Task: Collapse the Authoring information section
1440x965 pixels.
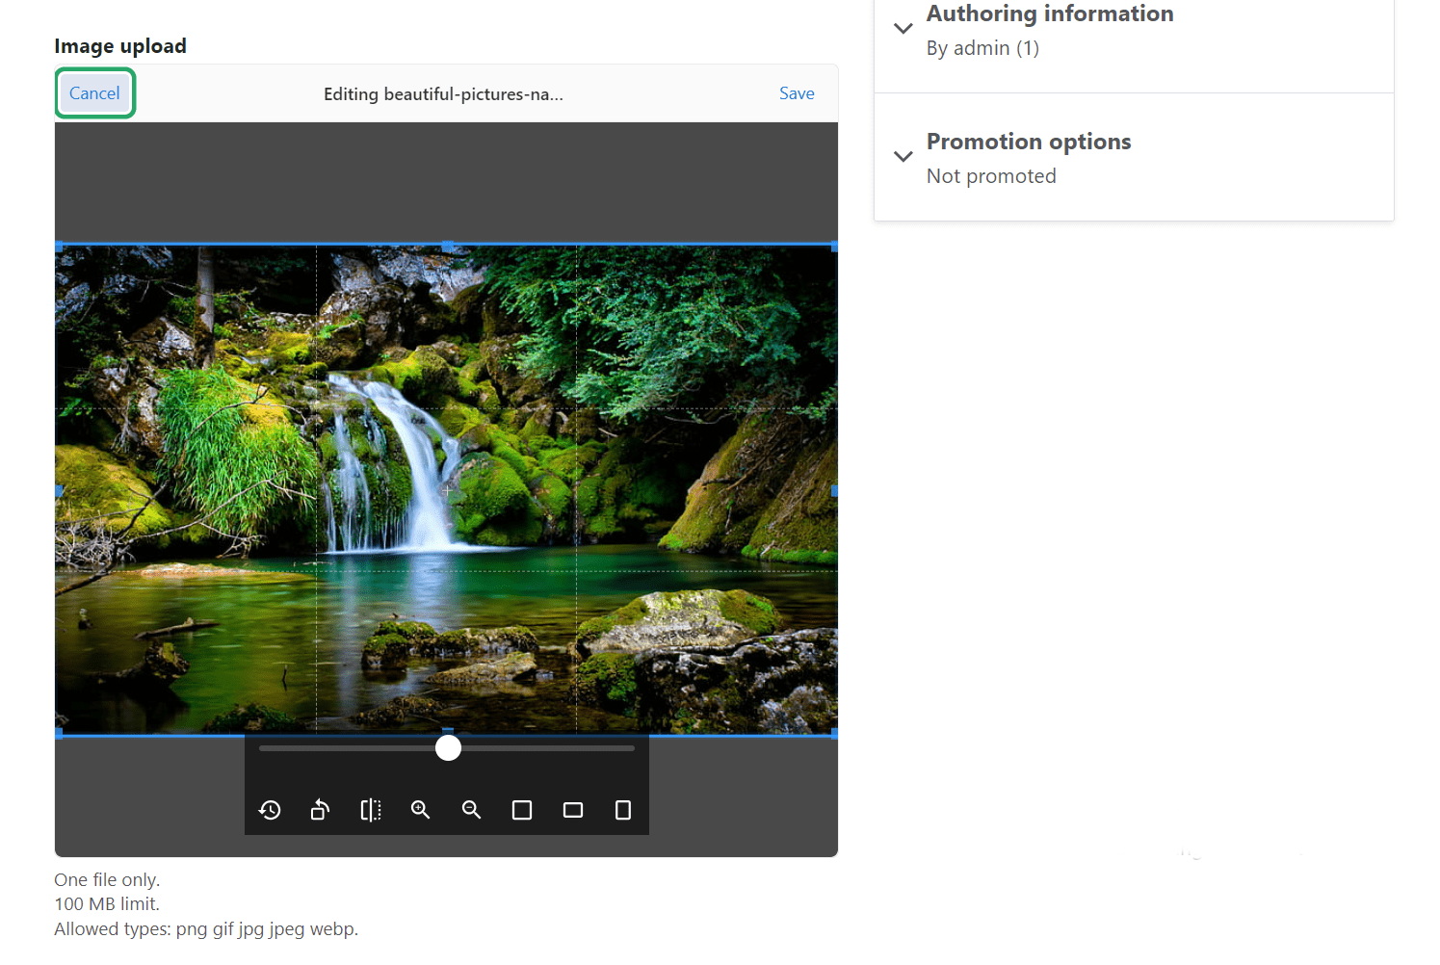Action: (x=903, y=27)
